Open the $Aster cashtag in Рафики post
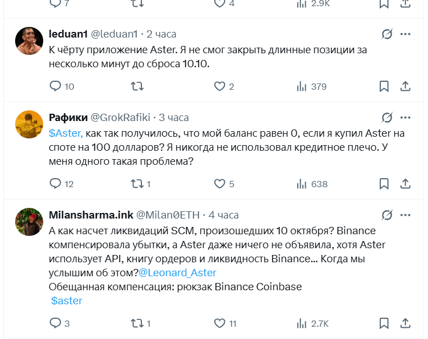 [66, 133]
